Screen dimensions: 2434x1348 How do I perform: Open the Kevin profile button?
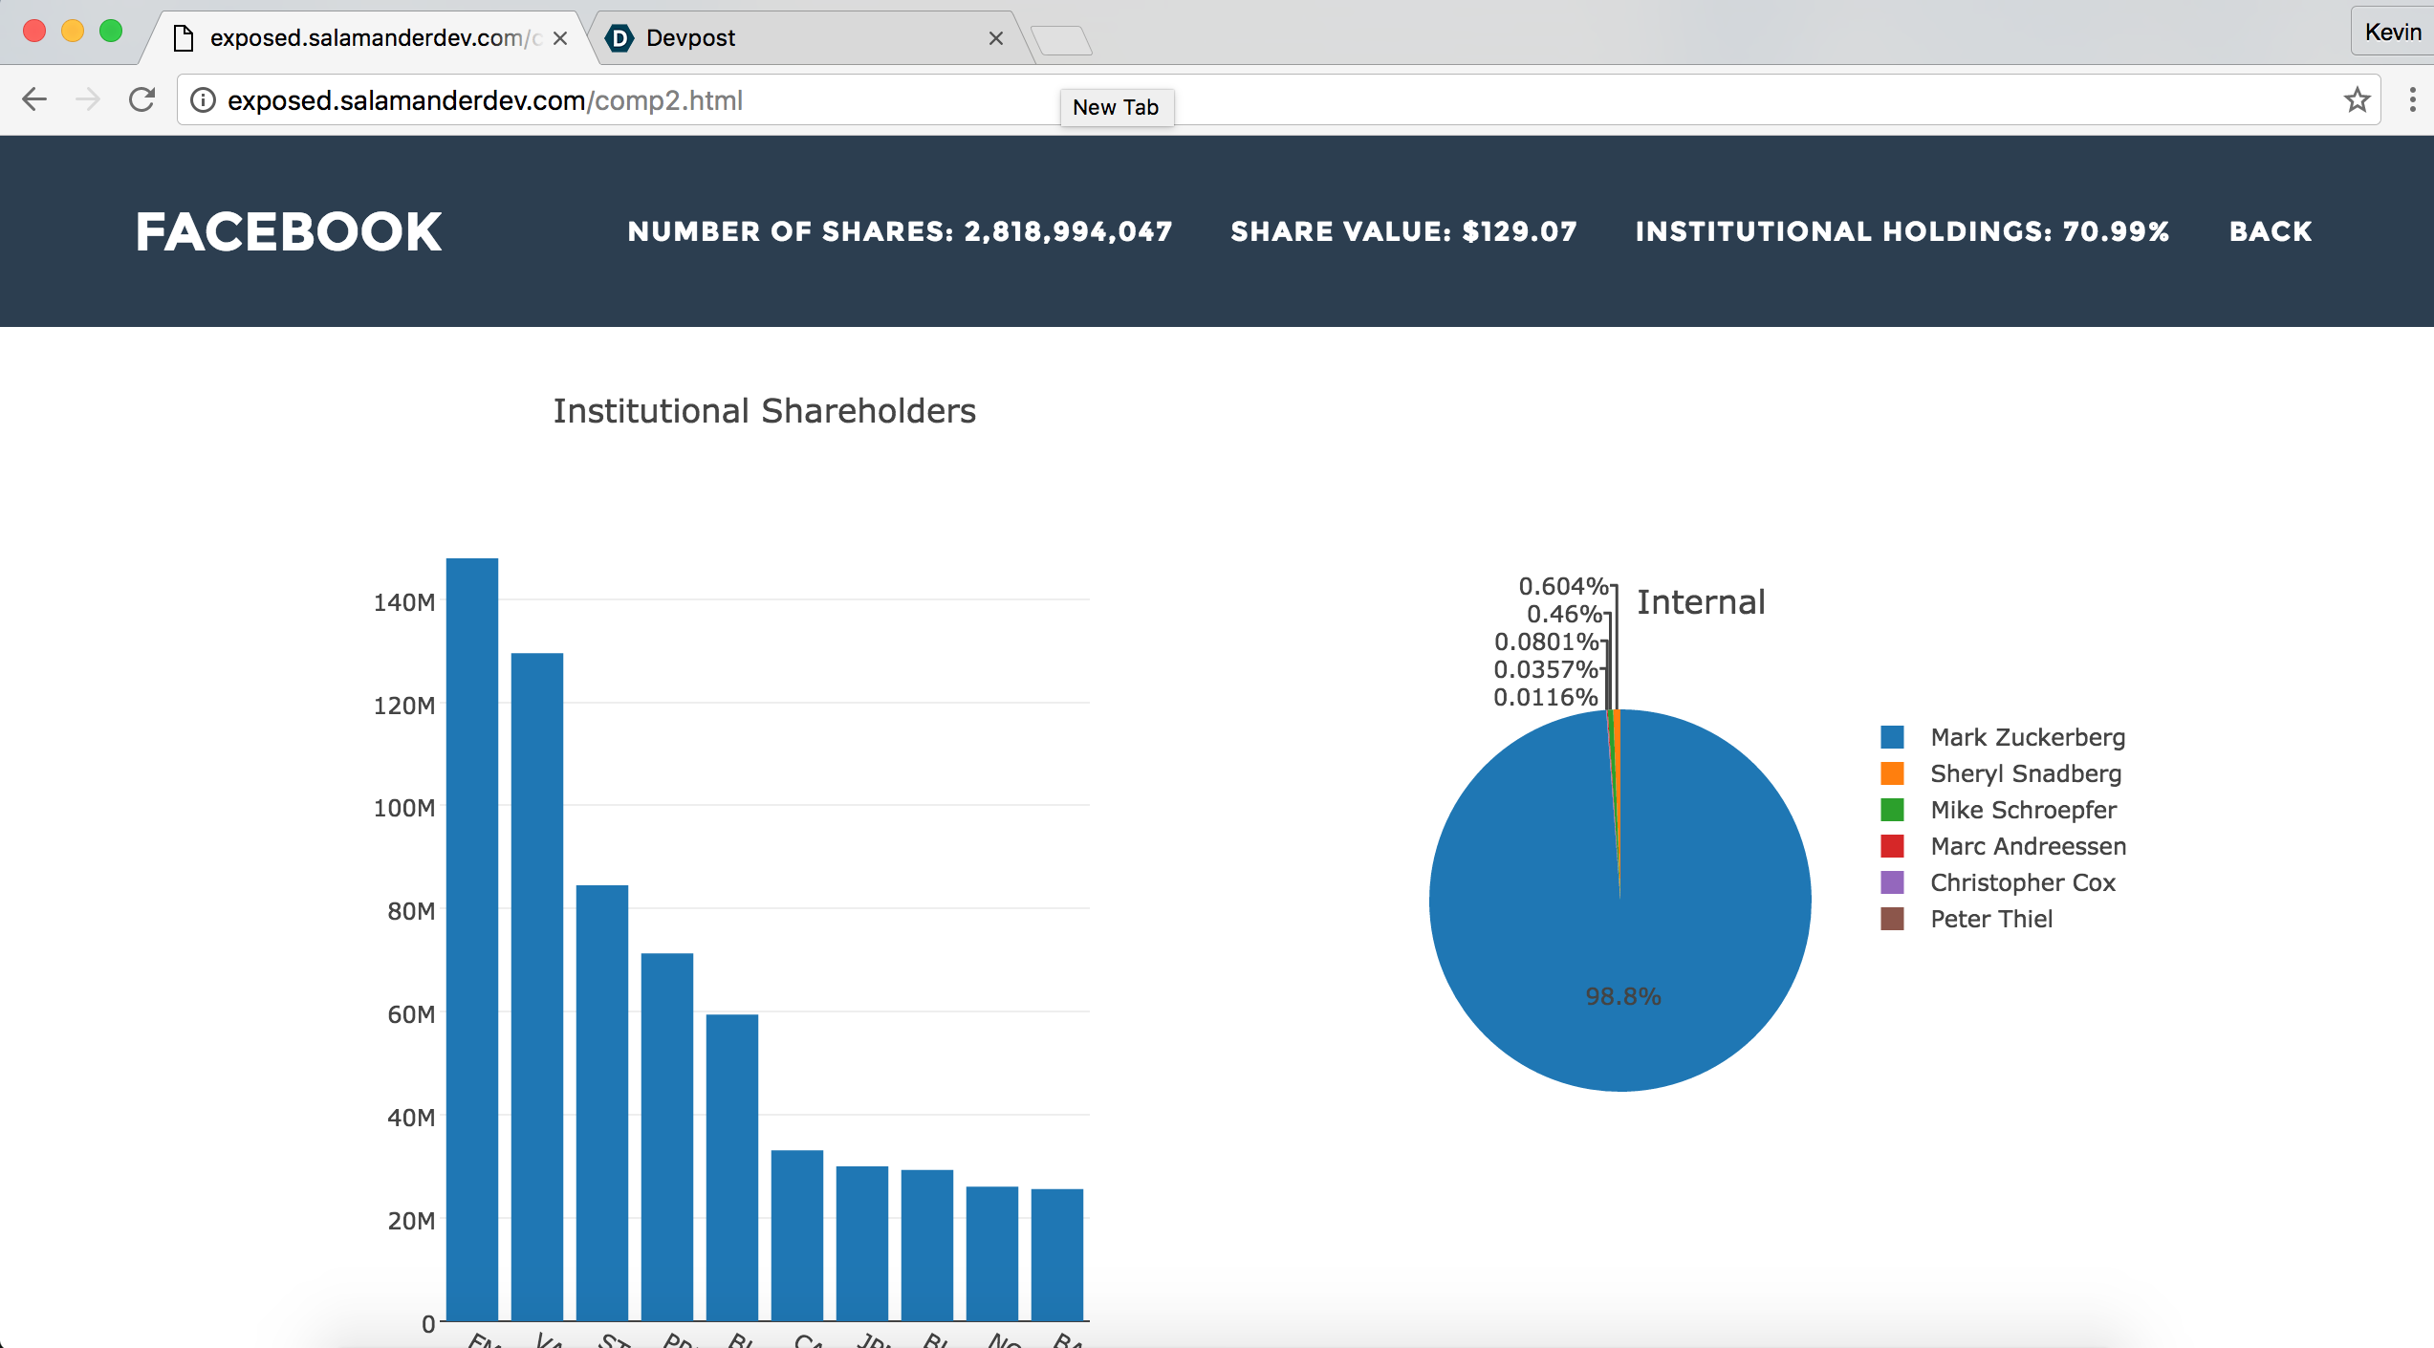[x=2392, y=33]
